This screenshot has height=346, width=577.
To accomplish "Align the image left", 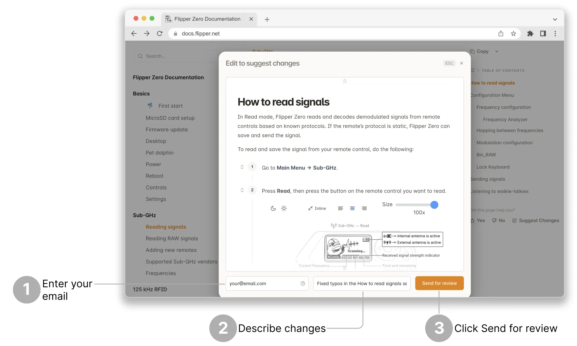I will (x=341, y=208).
